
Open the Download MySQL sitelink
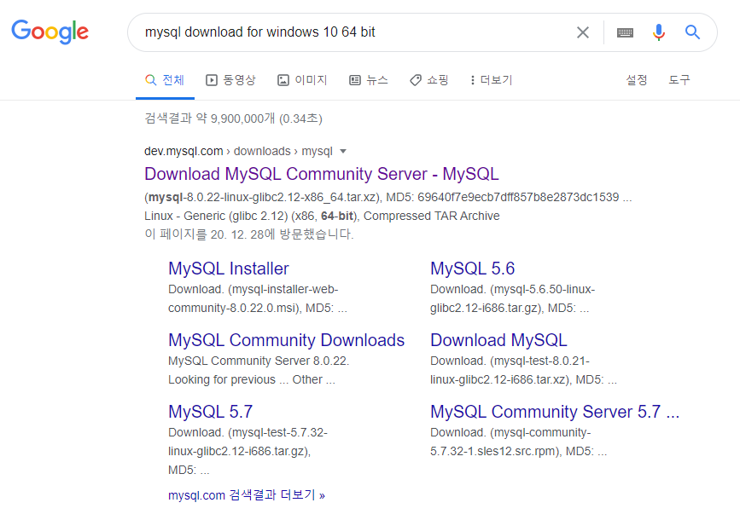[x=498, y=340]
